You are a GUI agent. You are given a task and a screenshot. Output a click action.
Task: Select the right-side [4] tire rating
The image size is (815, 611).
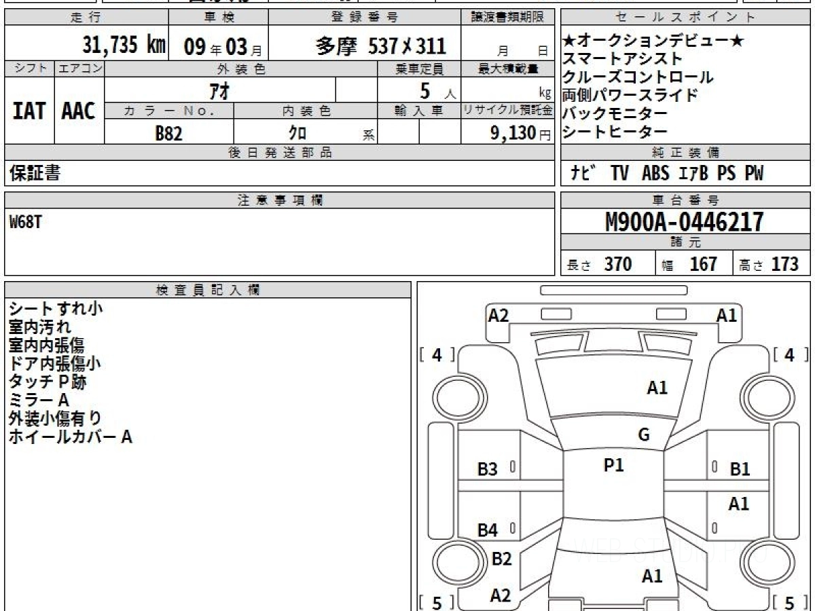pos(791,354)
